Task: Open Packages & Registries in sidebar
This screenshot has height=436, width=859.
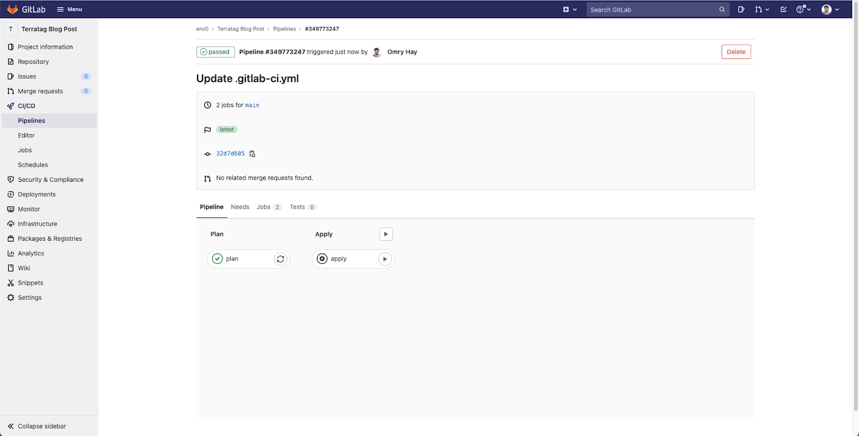Action: coord(49,239)
